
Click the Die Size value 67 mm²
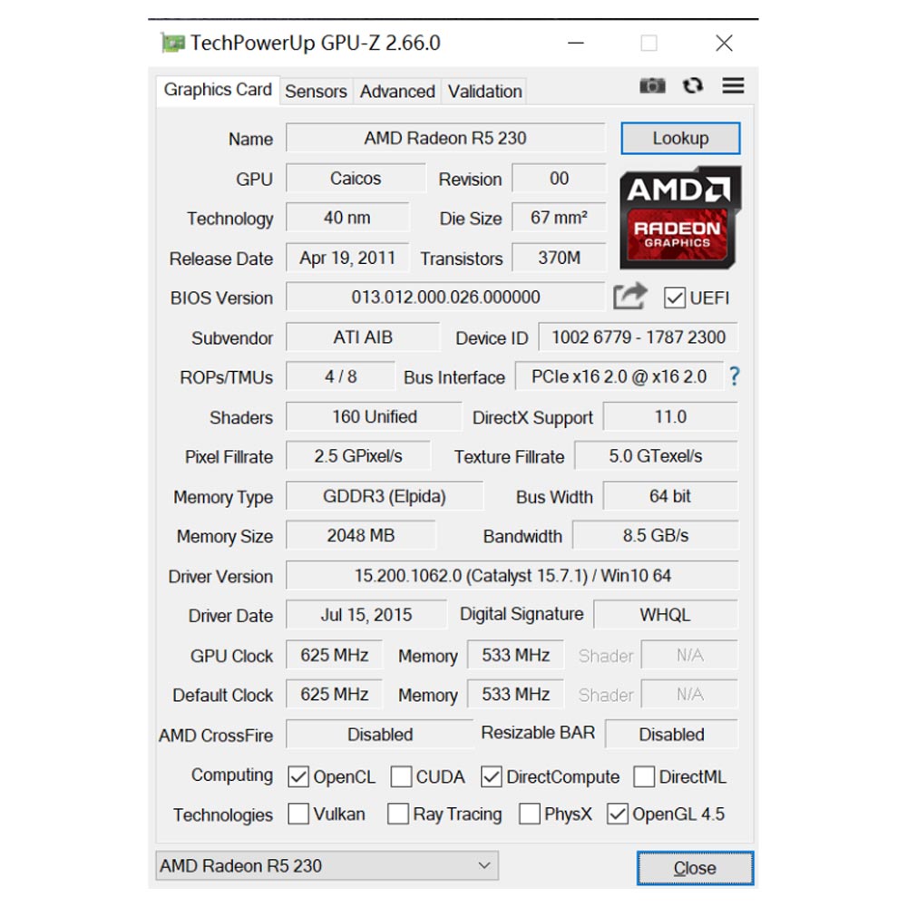click(x=559, y=218)
